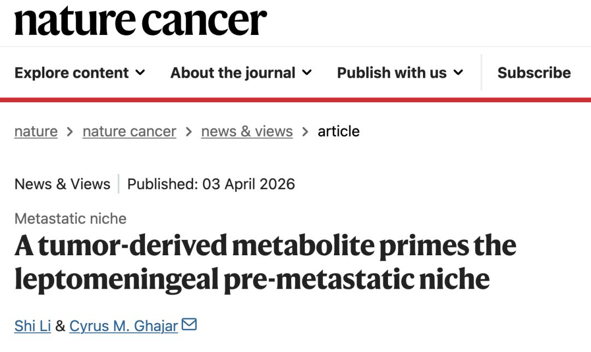Open the nature cancer breadcrumb link
This screenshot has height=352, width=591.
pyautogui.click(x=129, y=132)
